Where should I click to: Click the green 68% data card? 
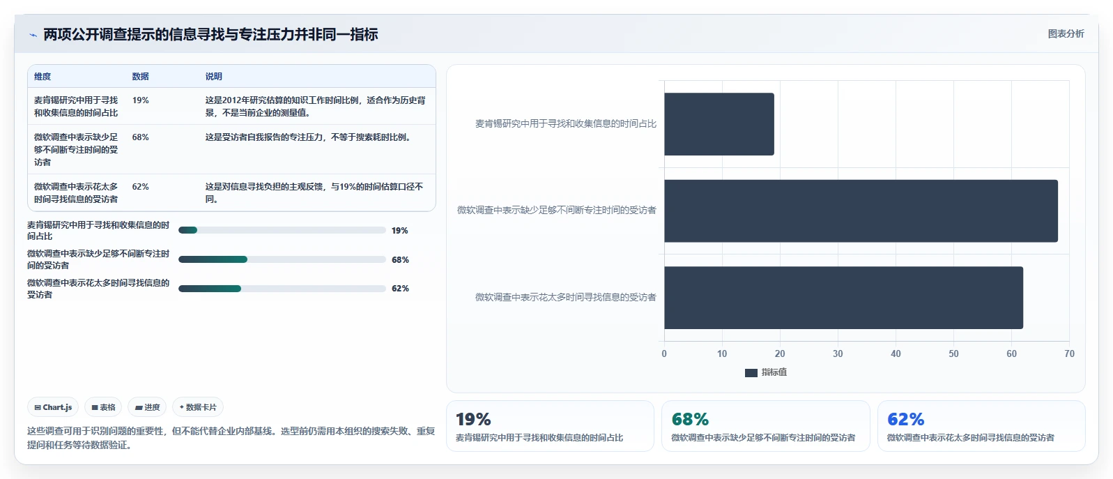click(765, 426)
